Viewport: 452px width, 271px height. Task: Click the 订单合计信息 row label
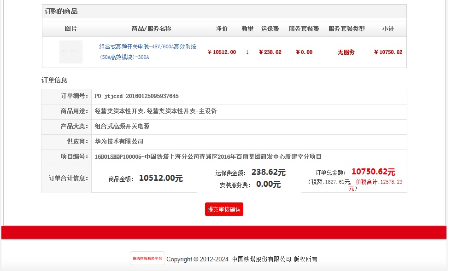point(68,178)
